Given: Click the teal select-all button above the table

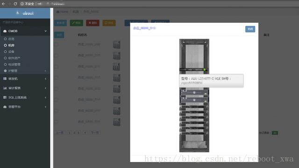Looking at the screenshot, I should (x=59, y=35).
